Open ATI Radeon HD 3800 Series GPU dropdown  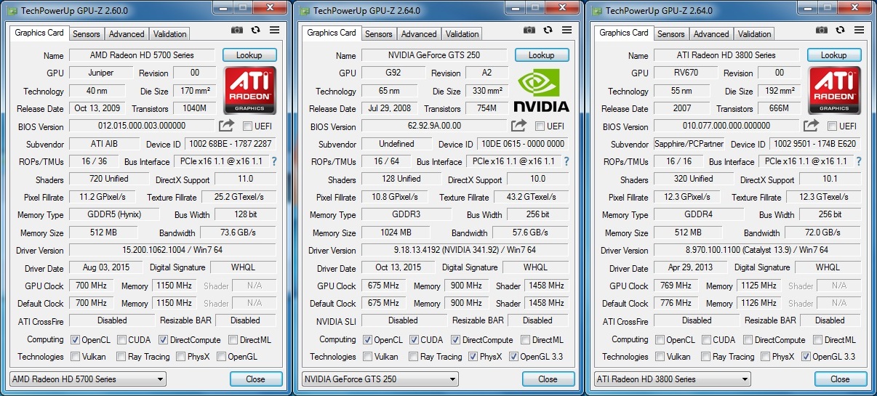pos(673,379)
